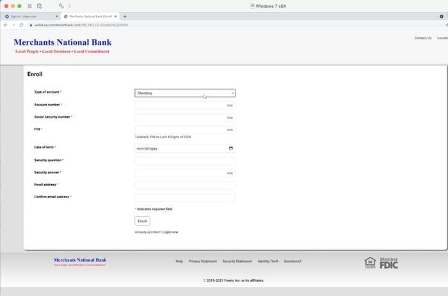Toggle HIDE on the Social Security number field
This screenshot has height=296, width=448.
point(230,118)
